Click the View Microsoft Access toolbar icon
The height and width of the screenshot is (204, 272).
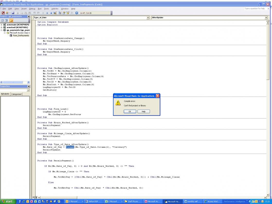3,13
